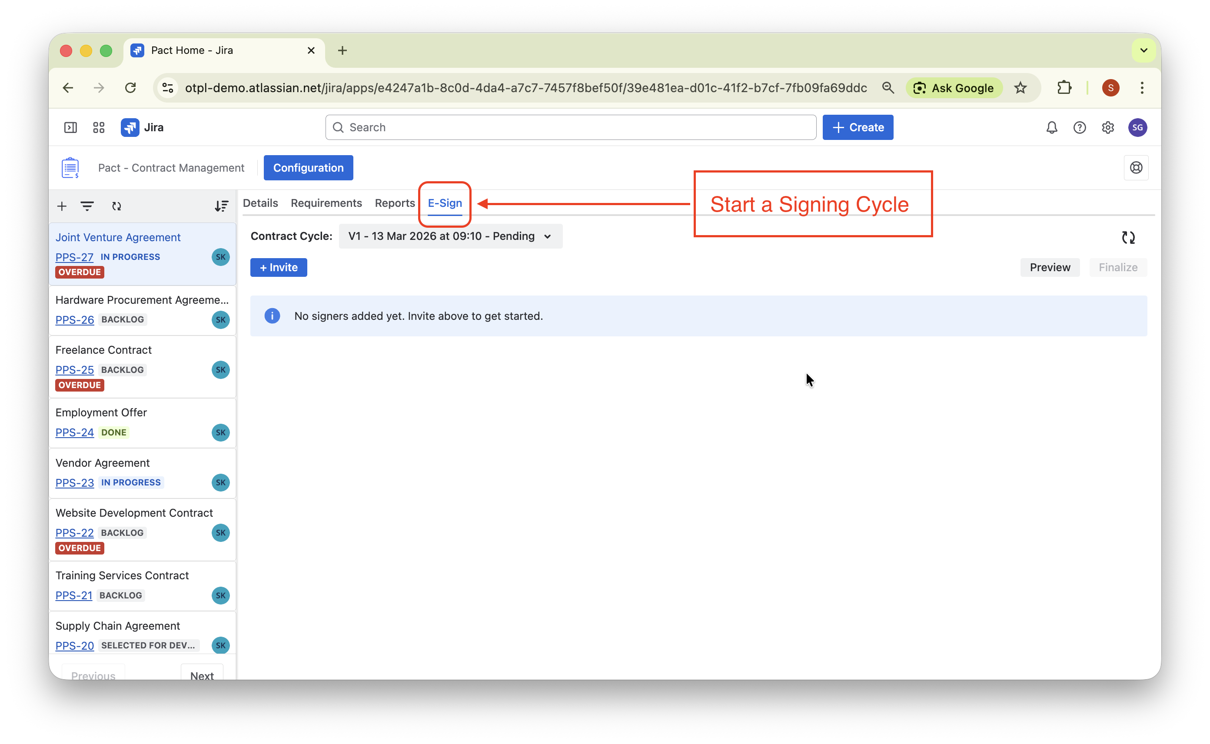1210x744 pixels.
Task: Open the SG profile avatar menu
Action: click(1137, 127)
